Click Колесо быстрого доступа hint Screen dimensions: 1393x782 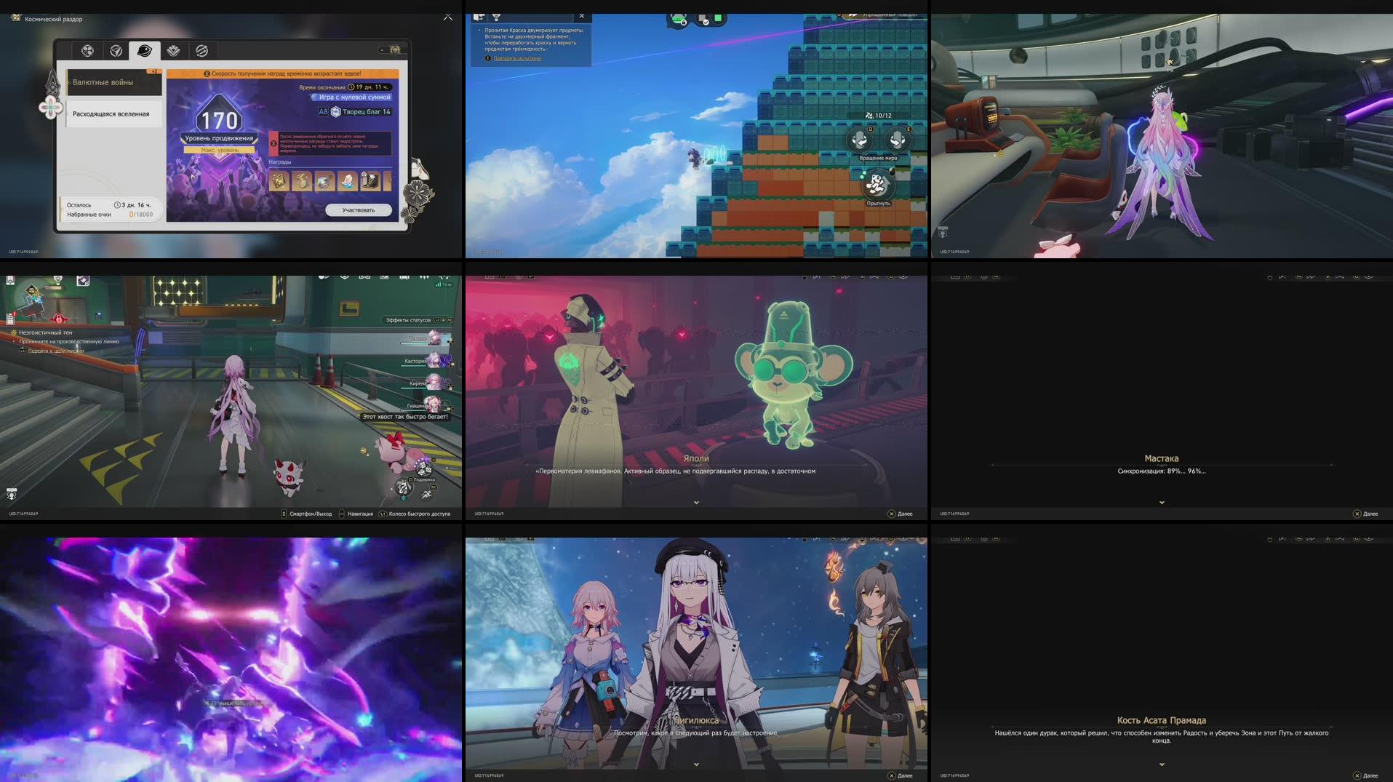415,514
